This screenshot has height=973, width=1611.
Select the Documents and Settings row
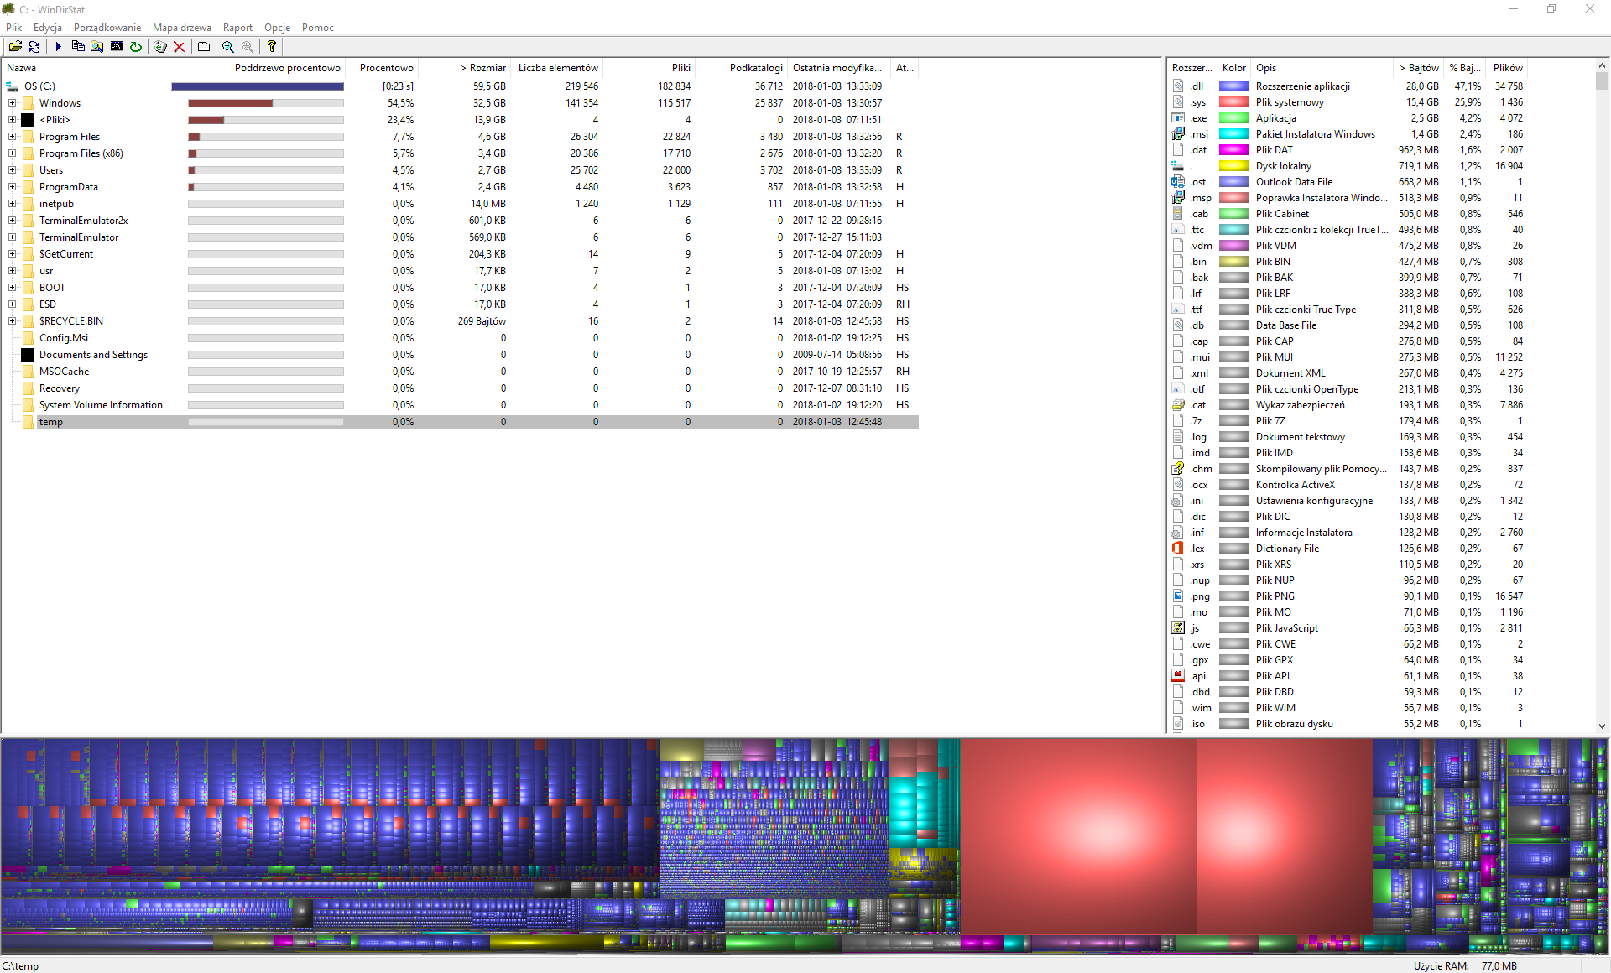(x=461, y=355)
